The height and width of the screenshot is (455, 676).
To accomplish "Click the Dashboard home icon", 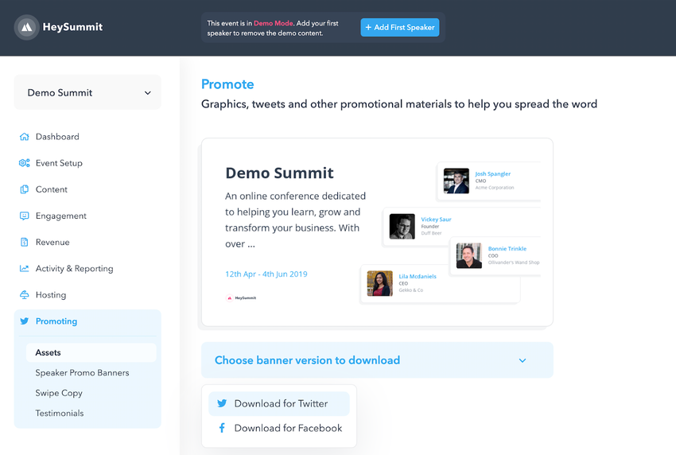I will (x=24, y=137).
